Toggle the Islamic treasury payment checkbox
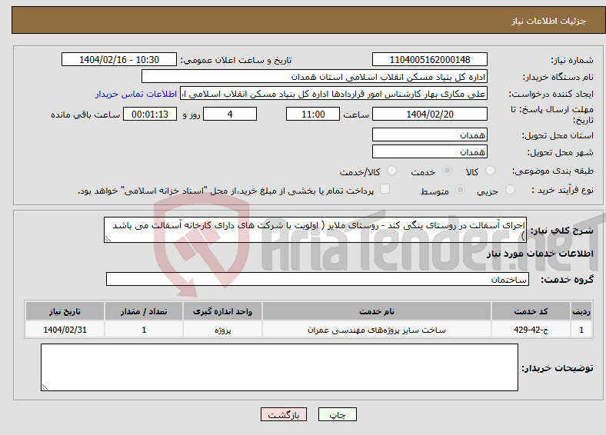 point(385,189)
